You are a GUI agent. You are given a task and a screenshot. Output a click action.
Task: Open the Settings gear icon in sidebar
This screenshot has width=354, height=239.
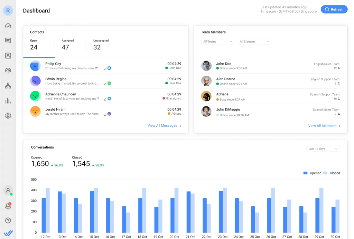pyautogui.click(x=8, y=116)
